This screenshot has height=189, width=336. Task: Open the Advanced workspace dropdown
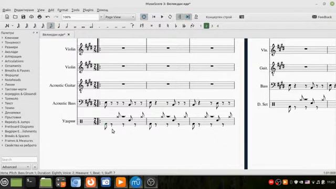point(16,167)
